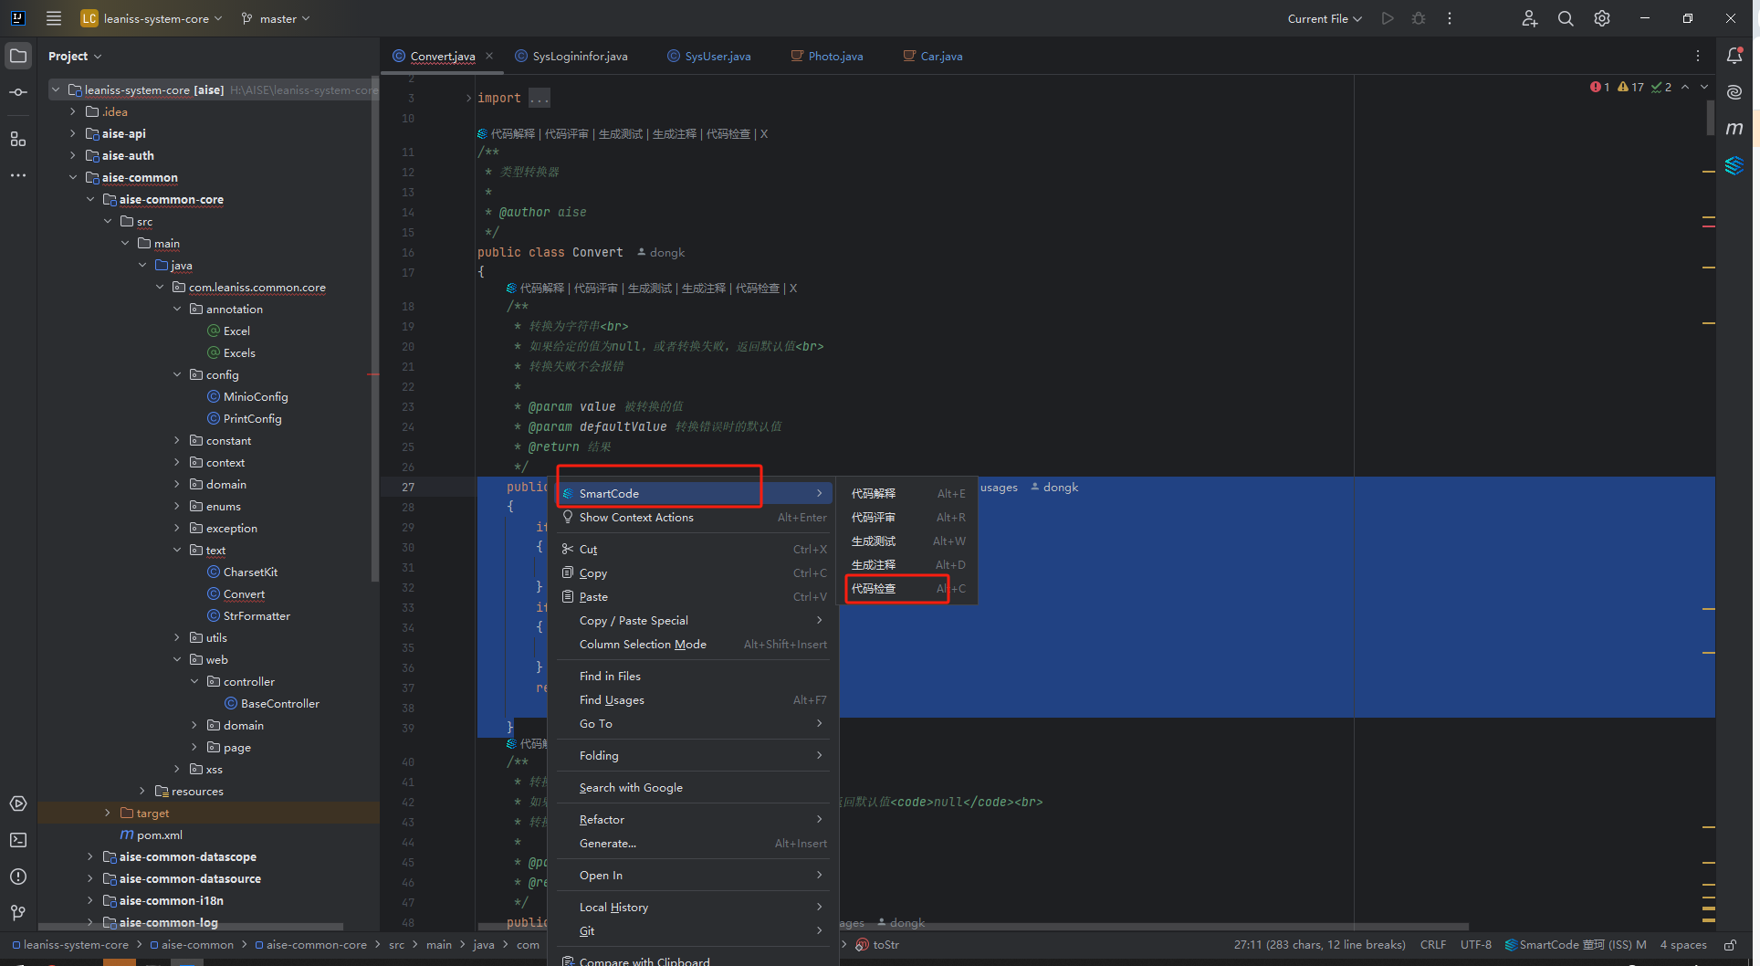
Task: Expand the aise-api module
Action: (x=73, y=133)
